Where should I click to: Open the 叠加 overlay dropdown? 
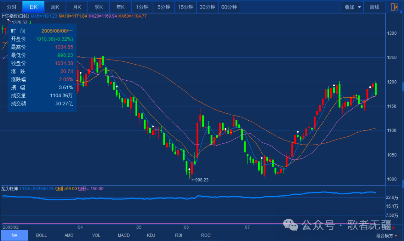click(x=353, y=7)
